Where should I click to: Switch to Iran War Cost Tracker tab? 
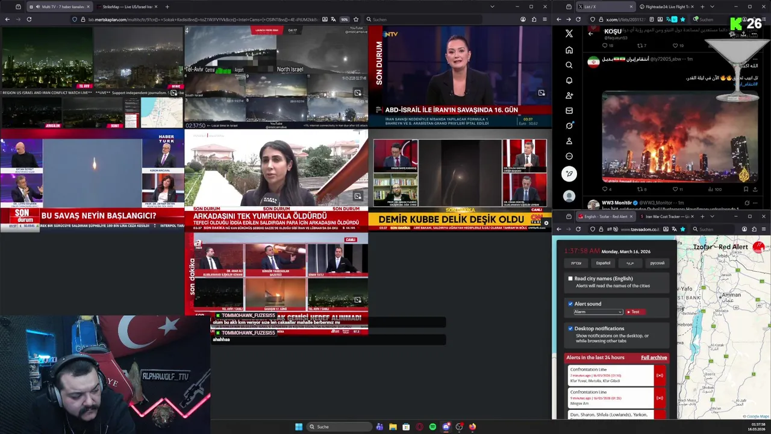667,216
